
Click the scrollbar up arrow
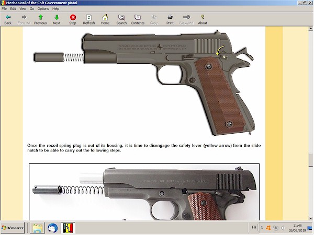[x=310, y=29]
